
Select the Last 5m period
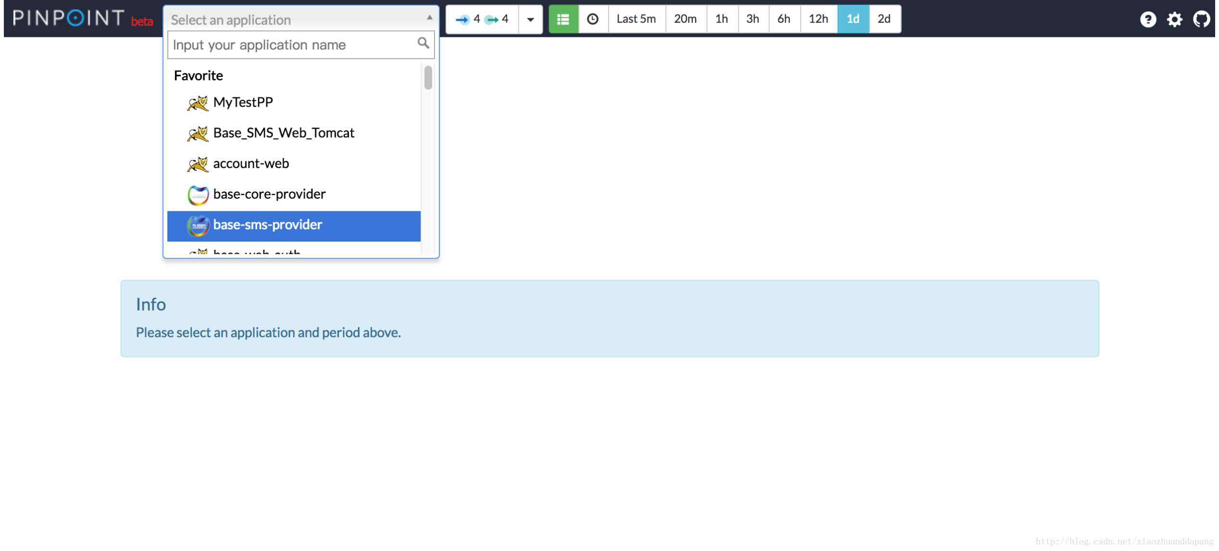636,19
